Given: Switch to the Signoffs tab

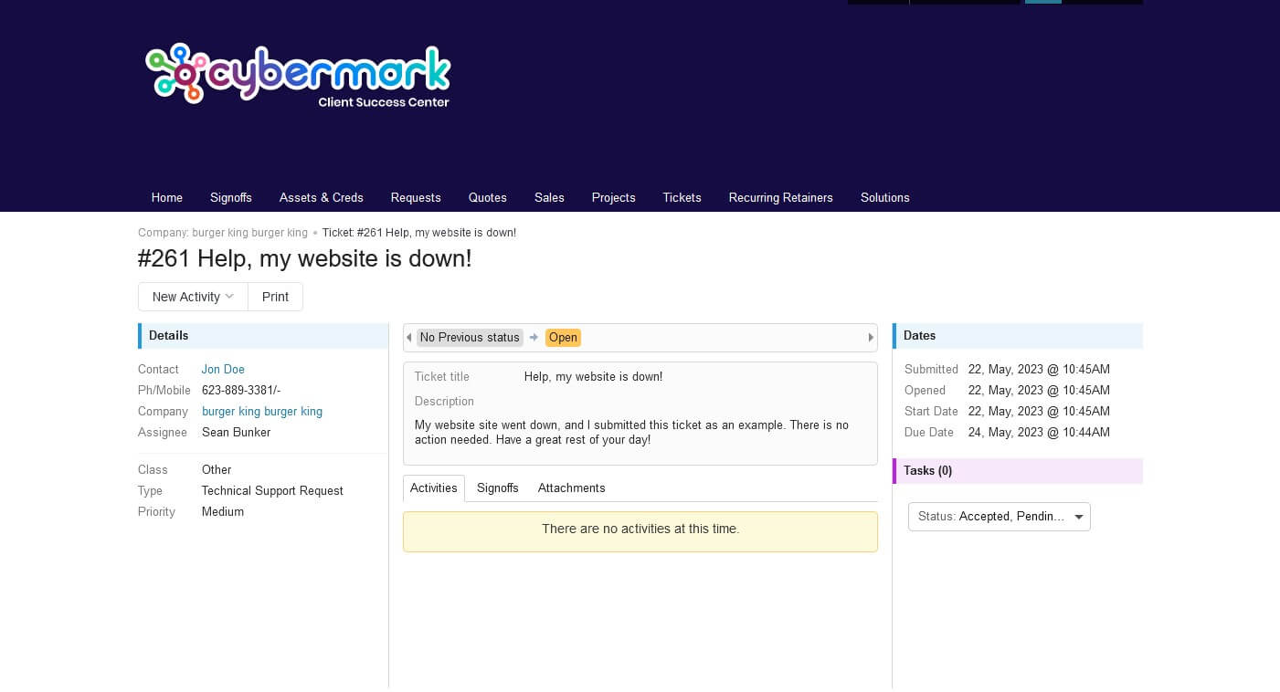Looking at the screenshot, I should click(x=497, y=488).
